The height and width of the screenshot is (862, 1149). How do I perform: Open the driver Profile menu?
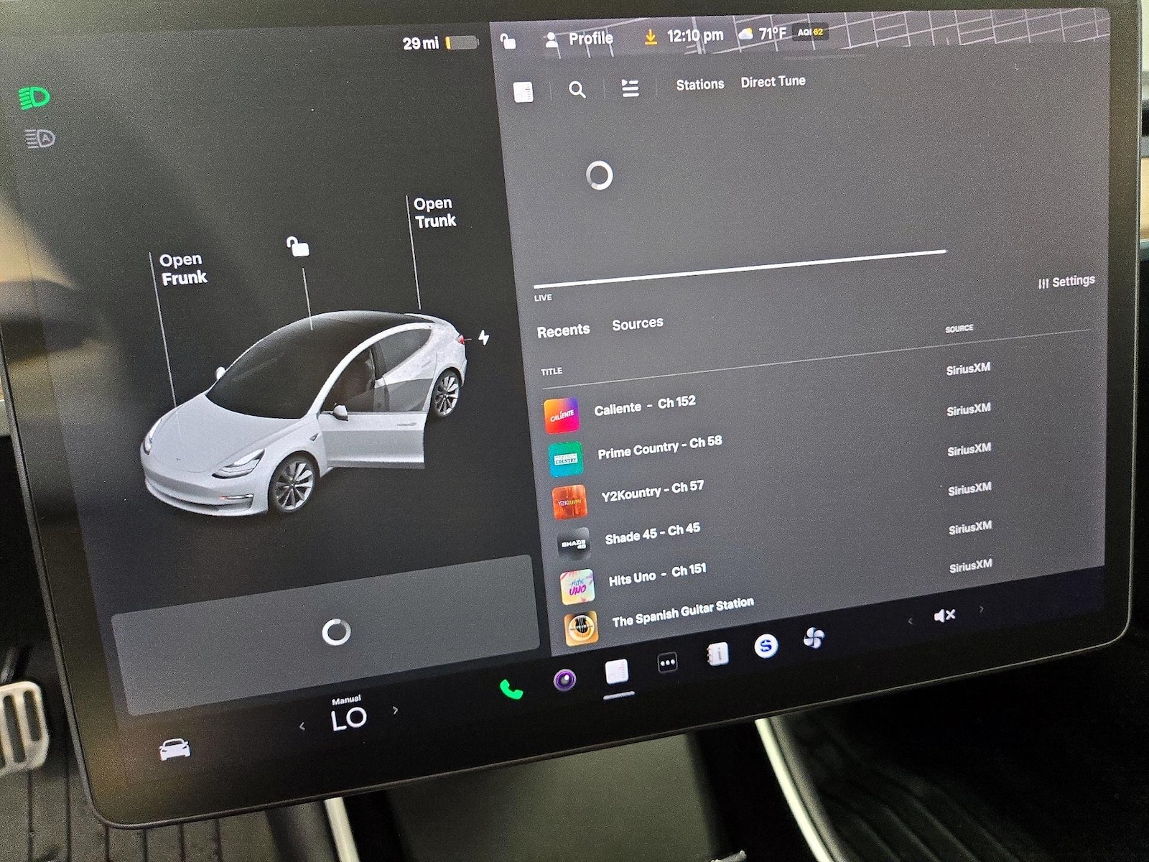point(579,39)
